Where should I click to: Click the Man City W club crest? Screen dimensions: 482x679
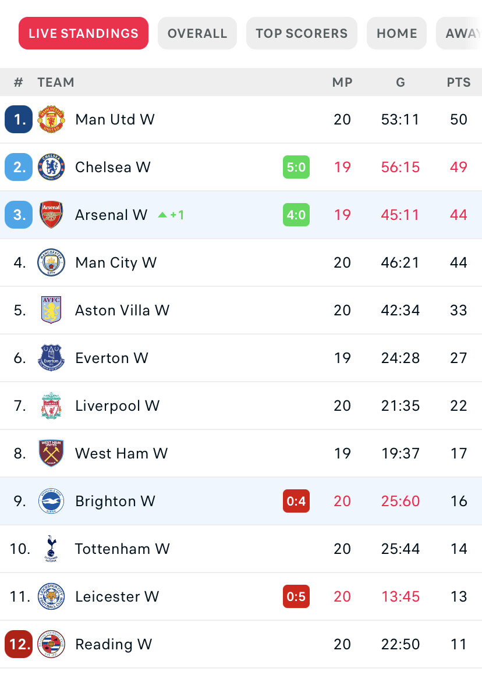tap(51, 262)
